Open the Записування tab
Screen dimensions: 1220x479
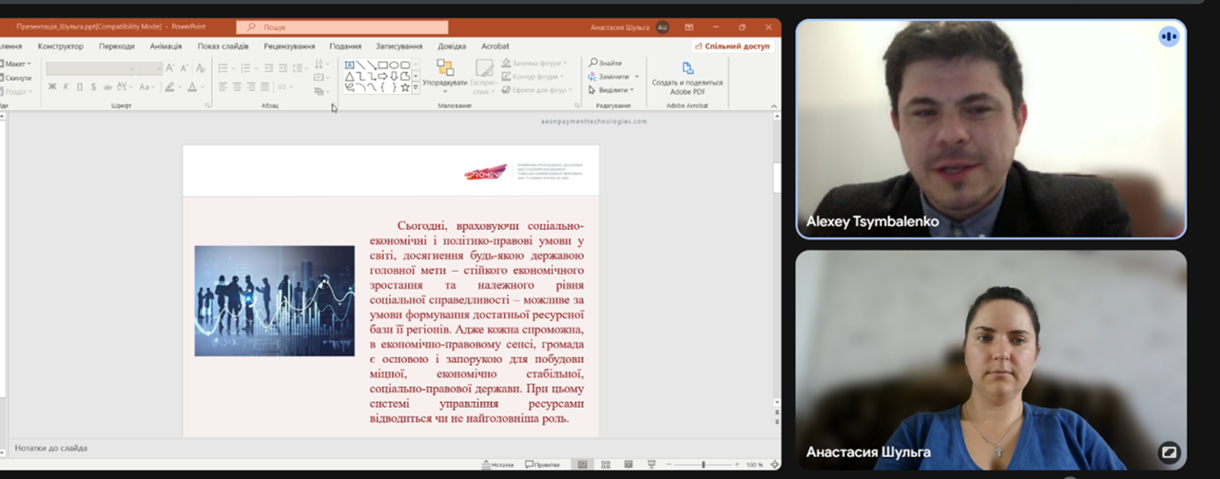pos(398,46)
